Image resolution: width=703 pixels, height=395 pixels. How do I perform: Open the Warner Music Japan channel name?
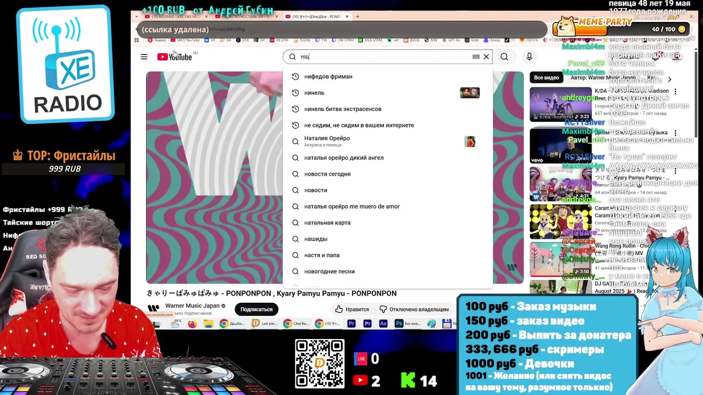click(192, 306)
